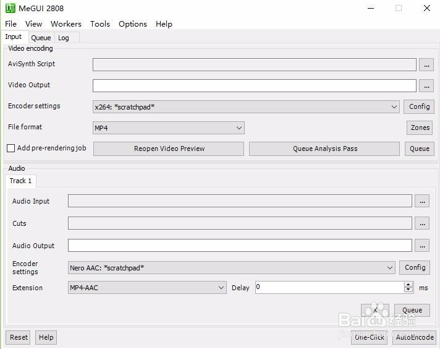Image resolution: width=440 pixels, height=349 pixels.
Task: Click the Reset button
Action: click(19, 337)
